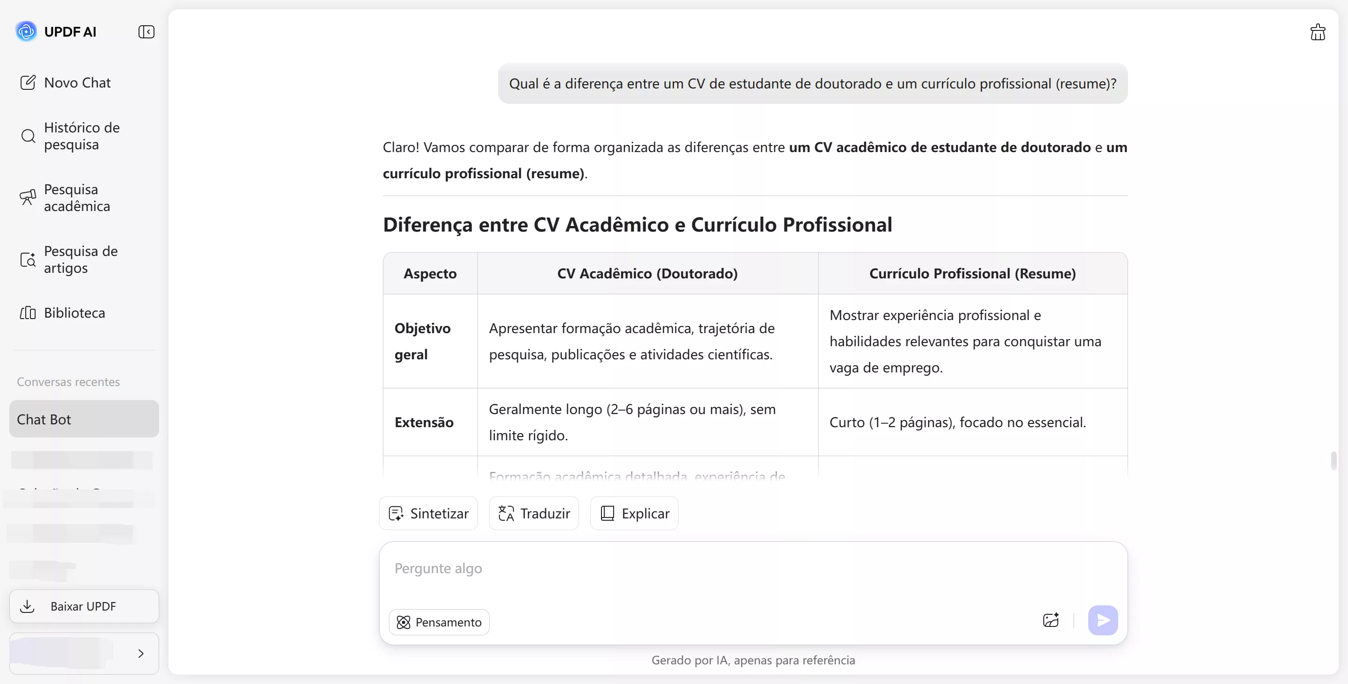Clear the conversation with the brush icon

pyautogui.click(x=1318, y=32)
